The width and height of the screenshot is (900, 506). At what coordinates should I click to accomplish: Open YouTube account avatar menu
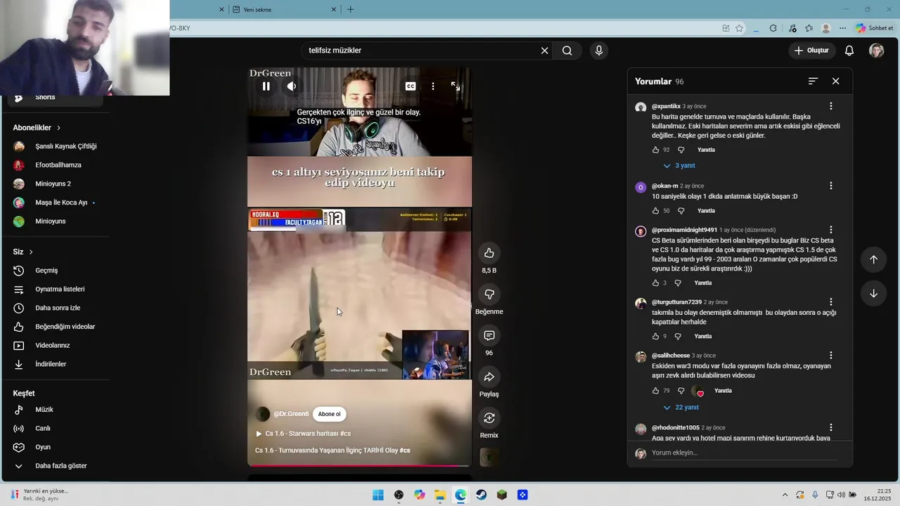[876, 51]
